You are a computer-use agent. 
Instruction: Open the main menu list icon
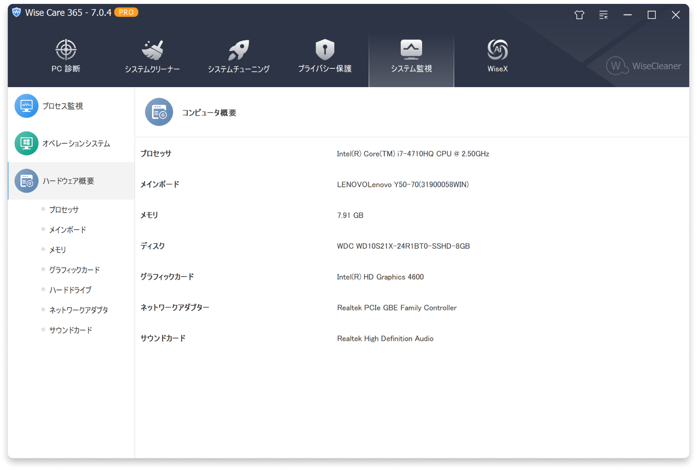(603, 15)
